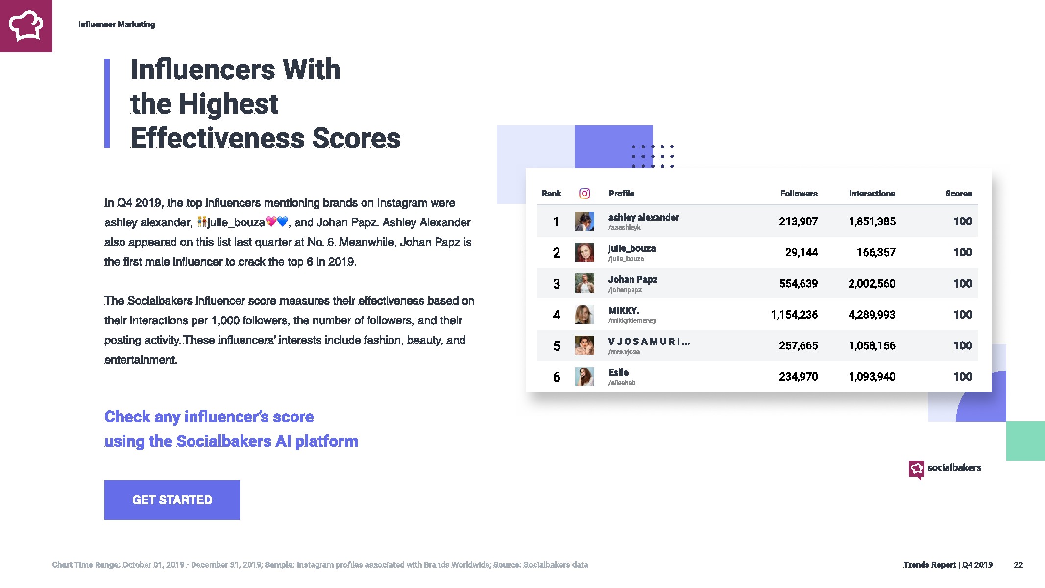Image resolution: width=1045 pixels, height=588 pixels.
Task: Click MIKKY.'s avatar thumbnail
Action: click(x=584, y=315)
